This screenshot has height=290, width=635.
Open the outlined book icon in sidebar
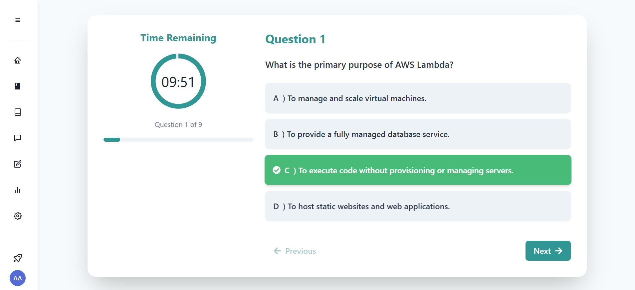pyautogui.click(x=18, y=112)
